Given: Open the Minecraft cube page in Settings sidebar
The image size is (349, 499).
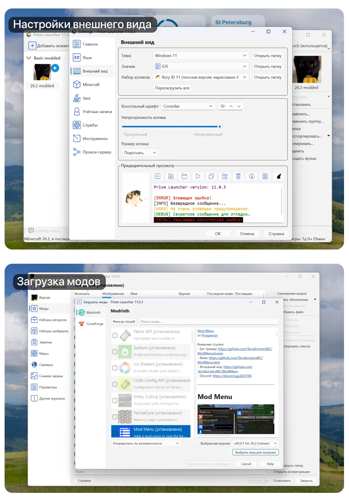Looking at the screenshot, I should coord(92,85).
